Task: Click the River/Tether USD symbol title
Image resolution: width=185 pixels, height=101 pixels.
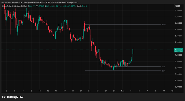Action: [15, 6]
